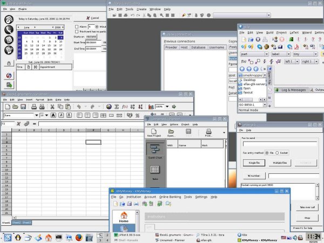Click the Cancel button in J-Pilot
Image resolution: width=324 pixels, height=243 pixels.
pos(93,17)
